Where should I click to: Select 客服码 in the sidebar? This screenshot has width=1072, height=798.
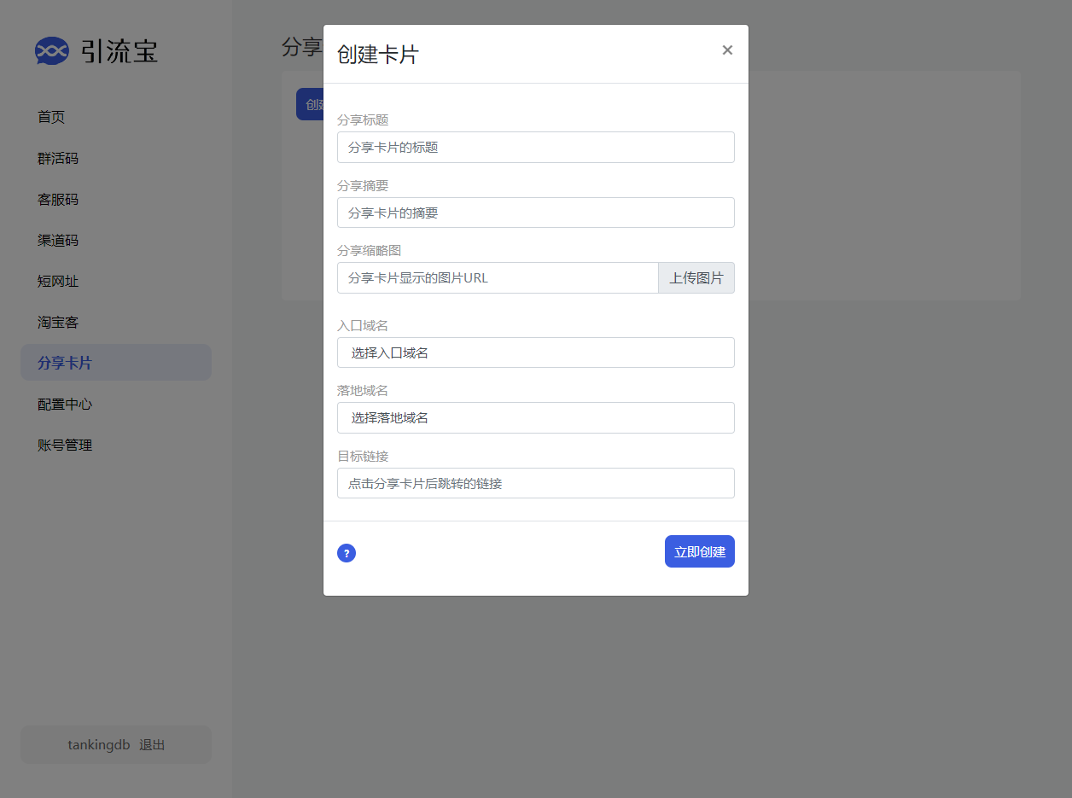click(x=58, y=199)
